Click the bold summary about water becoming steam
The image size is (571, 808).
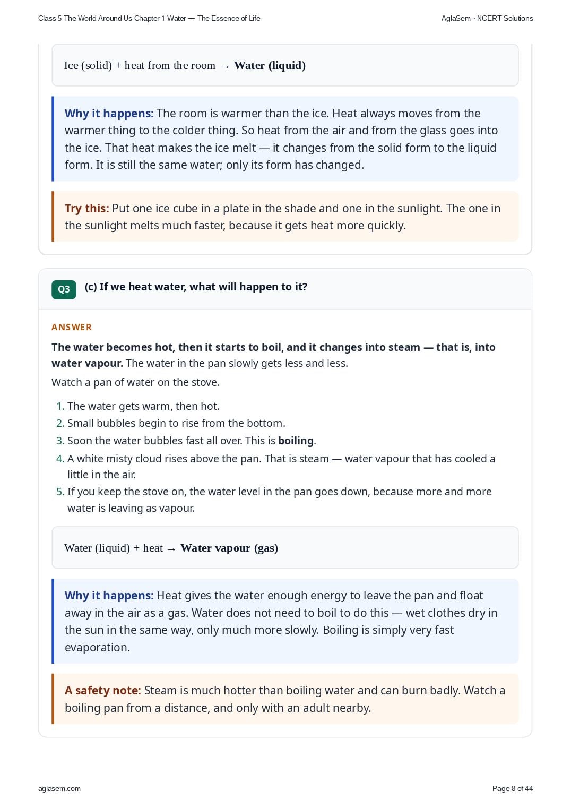pyautogui.click(x=273, y=355)
